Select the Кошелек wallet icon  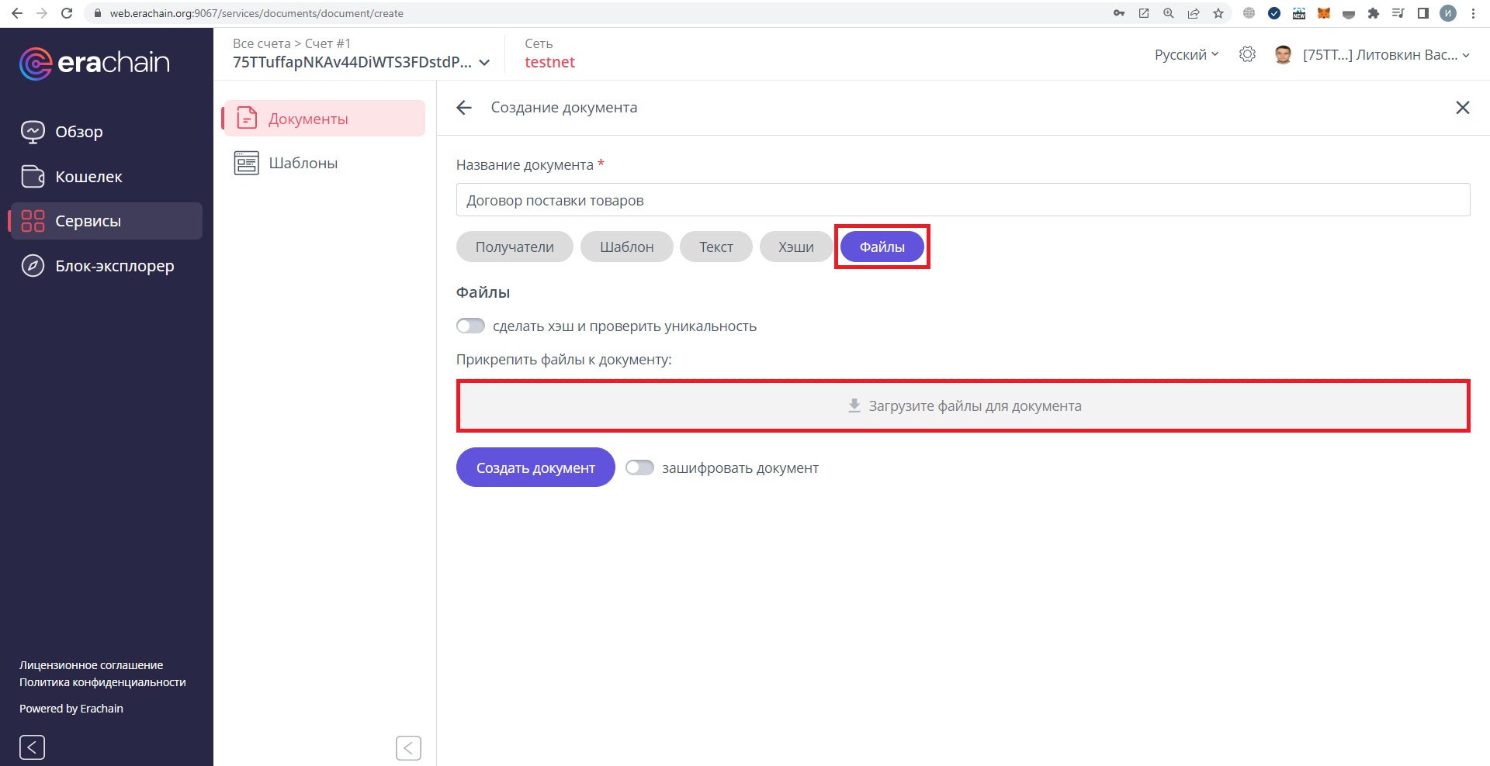pos(33,176)
